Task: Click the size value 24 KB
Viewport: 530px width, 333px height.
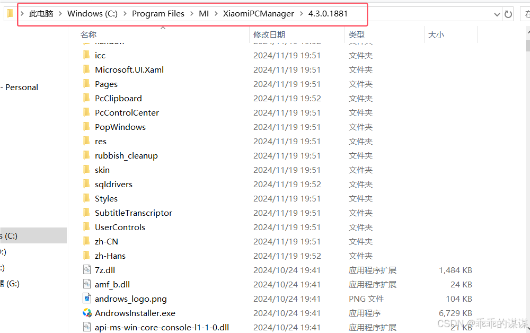Action: click(461, 284)
